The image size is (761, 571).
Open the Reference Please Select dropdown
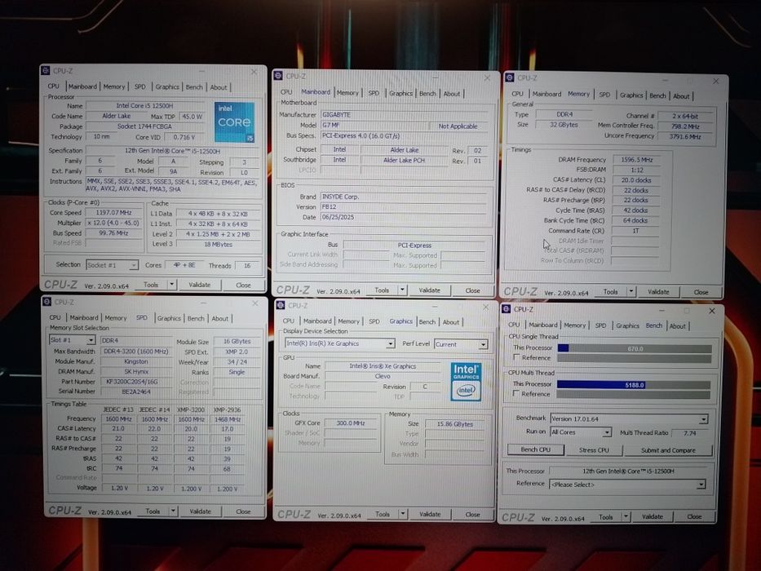(627, 485)
